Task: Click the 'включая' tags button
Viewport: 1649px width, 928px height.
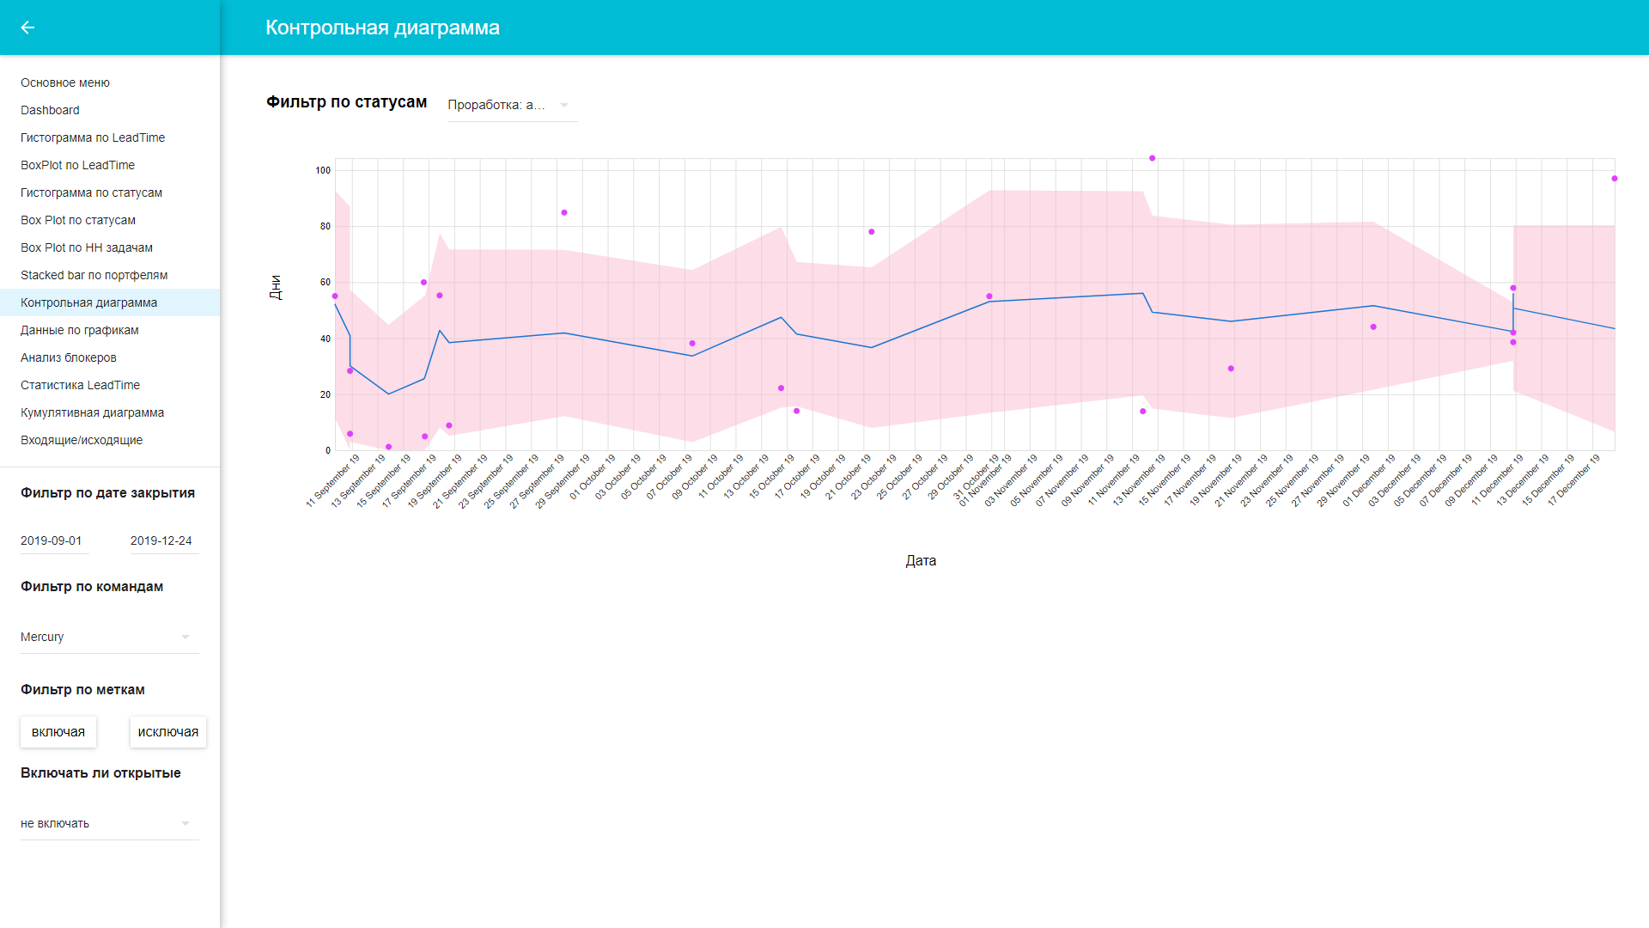Action: pyautogui.click(x=58, y=732)
